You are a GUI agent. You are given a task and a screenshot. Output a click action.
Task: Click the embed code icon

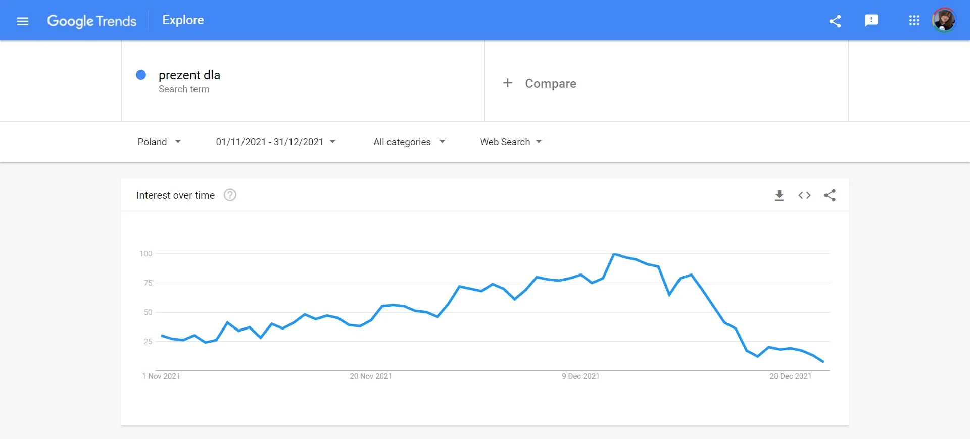click(x=804, y=195)
